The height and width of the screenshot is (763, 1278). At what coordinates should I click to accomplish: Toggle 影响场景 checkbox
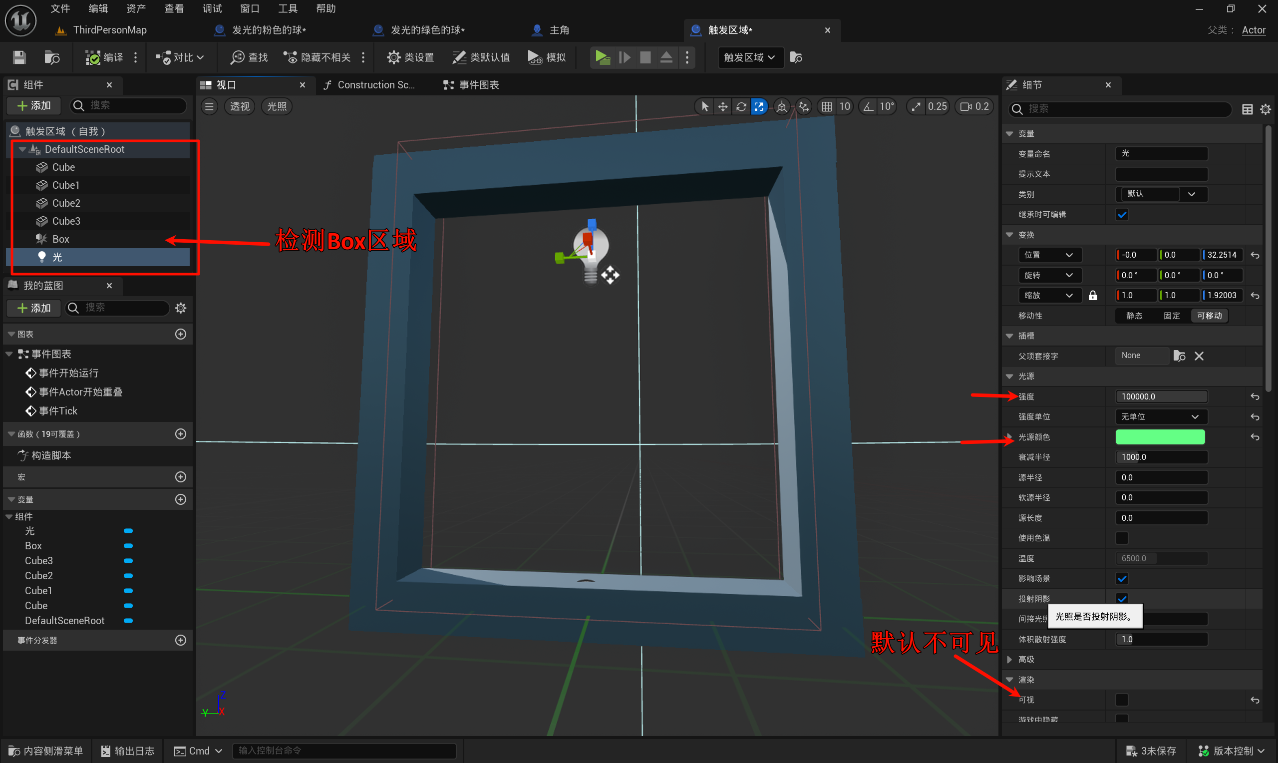coord(1122,578)
